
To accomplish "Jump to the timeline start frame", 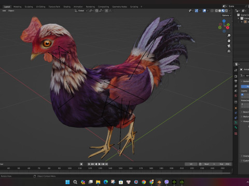I will tap(89, 164).
